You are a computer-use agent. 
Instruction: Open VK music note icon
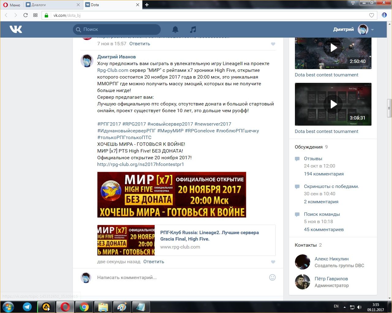tap(193, 29)
